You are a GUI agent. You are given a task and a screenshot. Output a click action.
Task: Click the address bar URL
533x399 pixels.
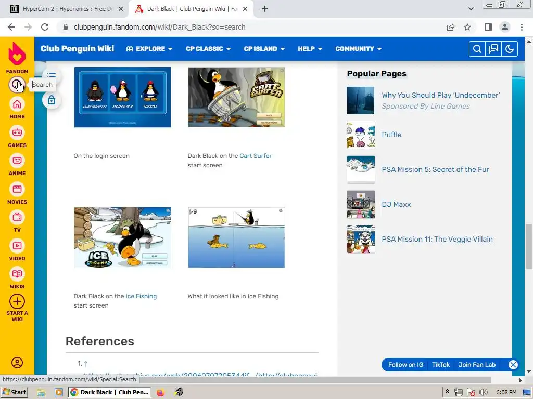coord(159,27)
